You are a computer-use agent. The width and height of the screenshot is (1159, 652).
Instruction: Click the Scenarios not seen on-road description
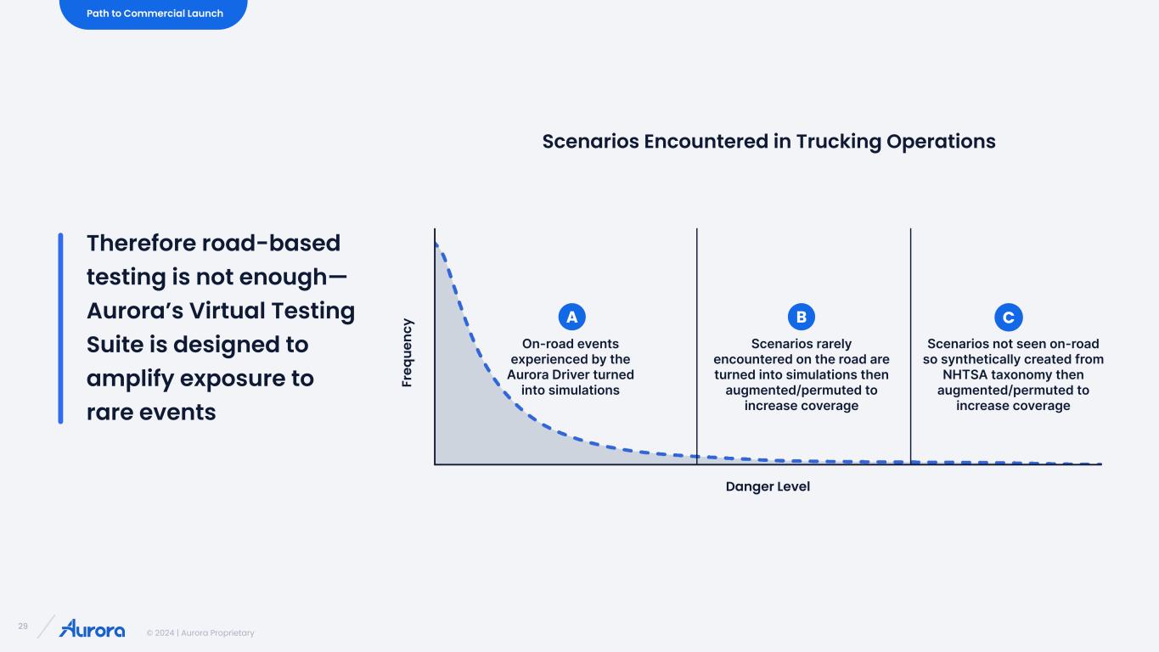pyautogui.click(x=1013, y=374)
